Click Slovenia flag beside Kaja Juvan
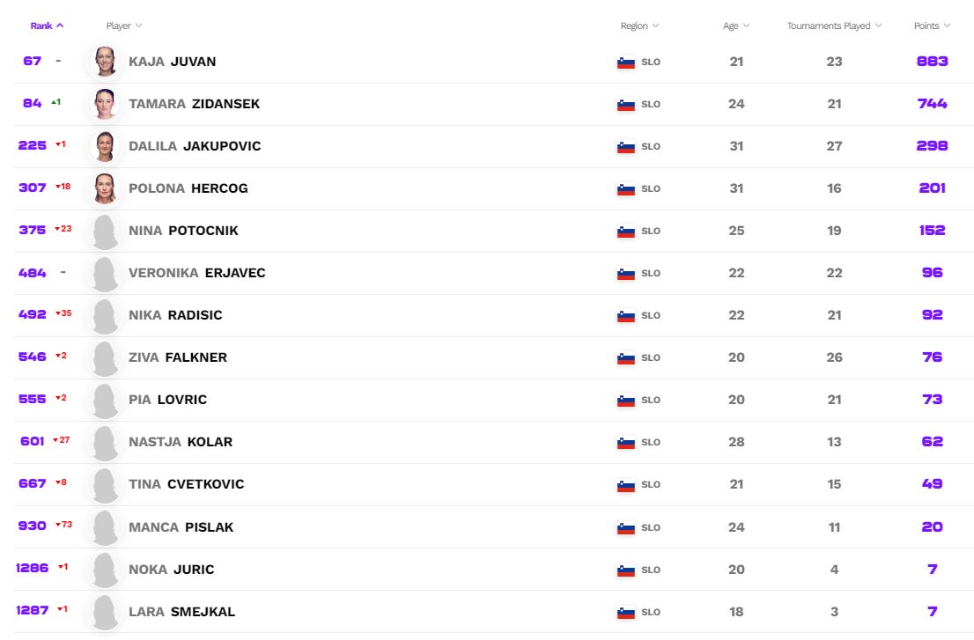 [x=626, y=63]
